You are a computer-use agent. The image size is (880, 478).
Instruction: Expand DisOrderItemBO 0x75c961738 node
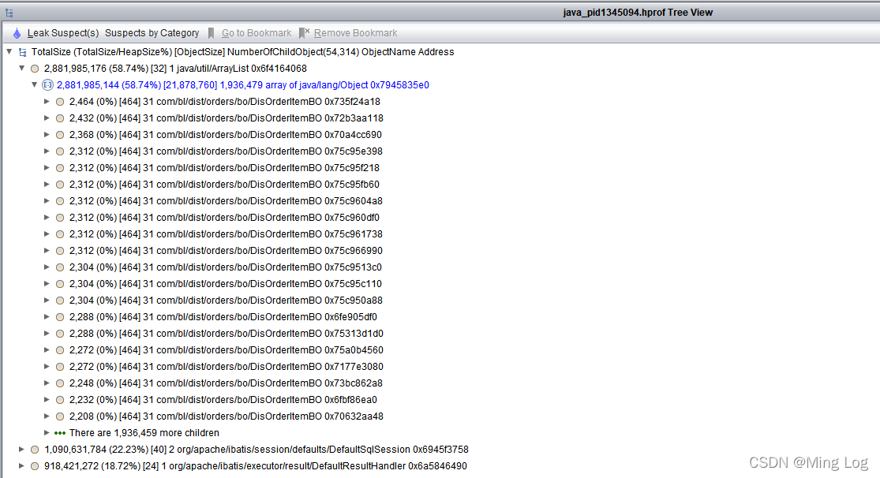click(x=47, y=234)
